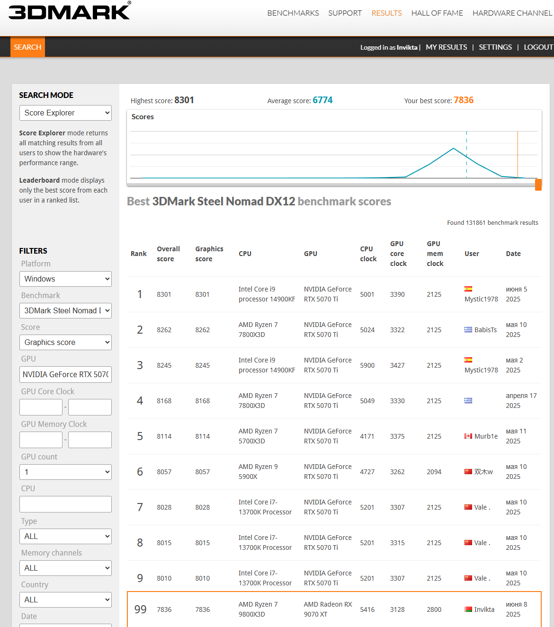Open user BabisTs profile link
This screenshot has height=627, width=554.
click(485, 330)
